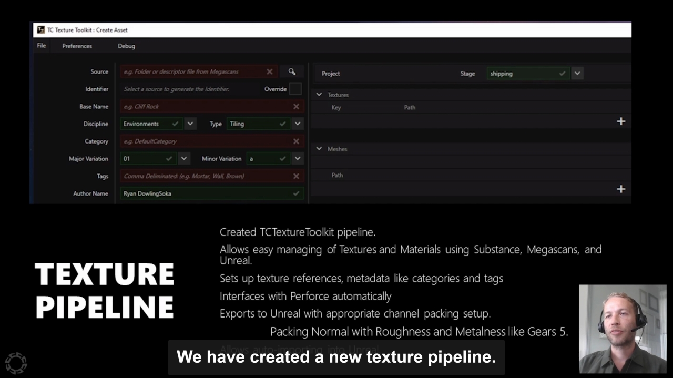This screenshot has width=673, height=378.
Task: Enable the Override checkbox
Action: point(295,89)
